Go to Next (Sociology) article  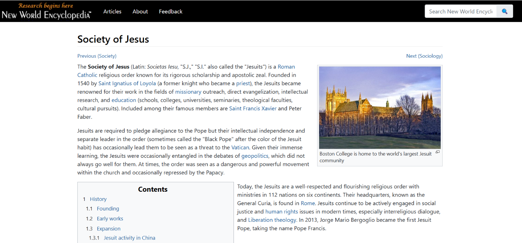424,56
